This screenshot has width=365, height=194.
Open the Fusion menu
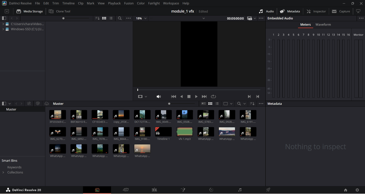129,3
